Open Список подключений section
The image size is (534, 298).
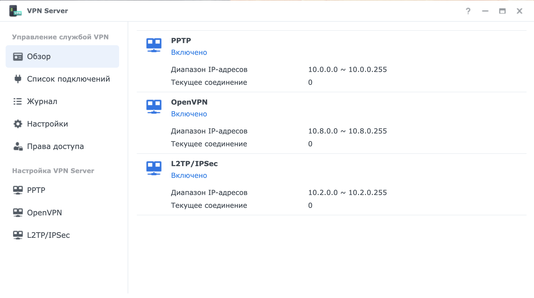68,79
